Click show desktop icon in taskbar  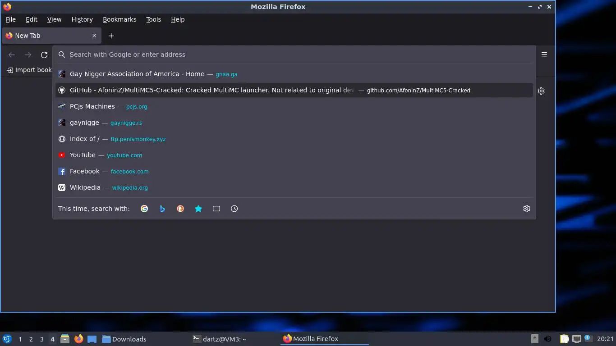(92, 339)
